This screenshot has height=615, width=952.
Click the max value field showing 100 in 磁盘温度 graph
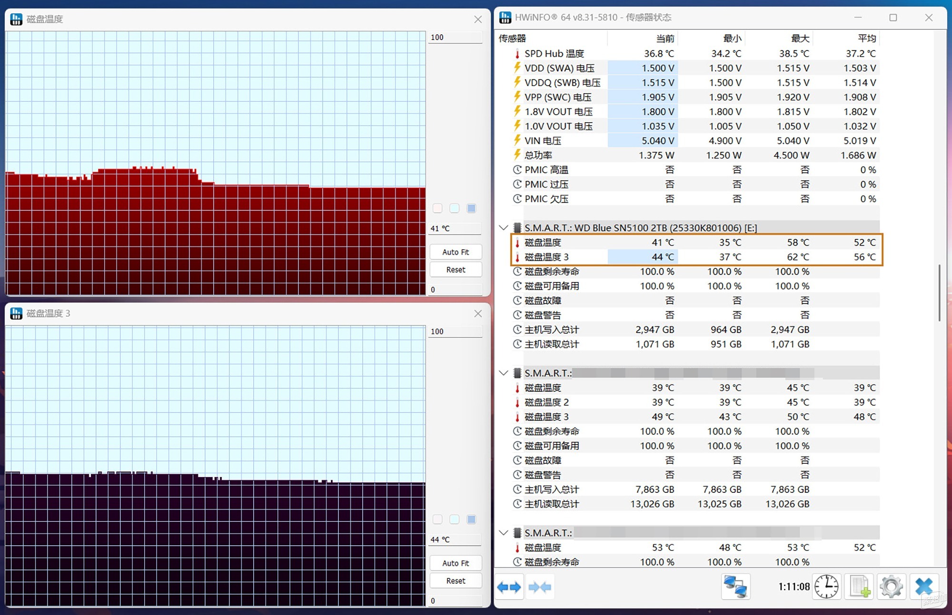(455, 38)
